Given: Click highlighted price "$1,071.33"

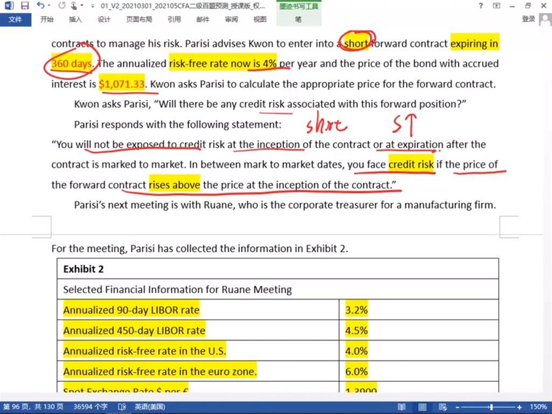Looking at the screenshot, I should 122,84.
